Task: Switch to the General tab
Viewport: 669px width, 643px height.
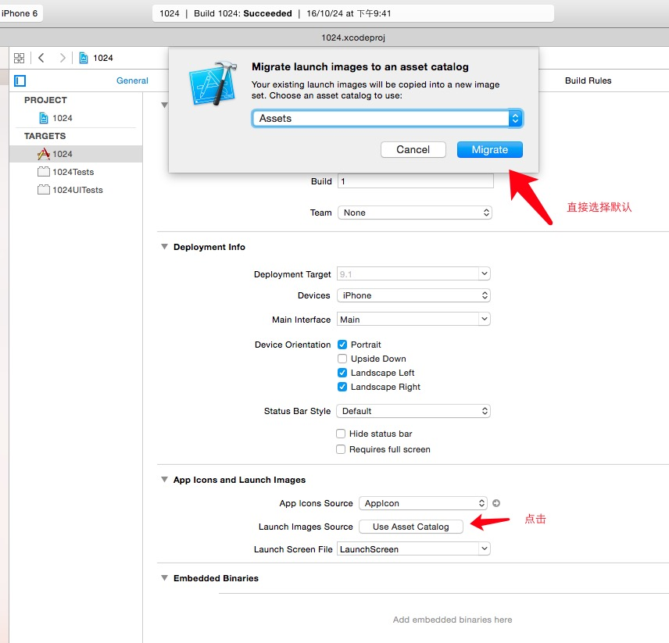Action: tap(132, 80)
